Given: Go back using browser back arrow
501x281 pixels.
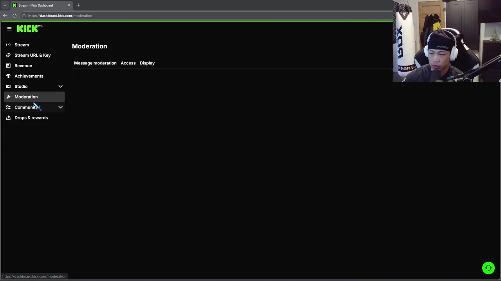Looking at the screenshot, I should click(5, 16).
